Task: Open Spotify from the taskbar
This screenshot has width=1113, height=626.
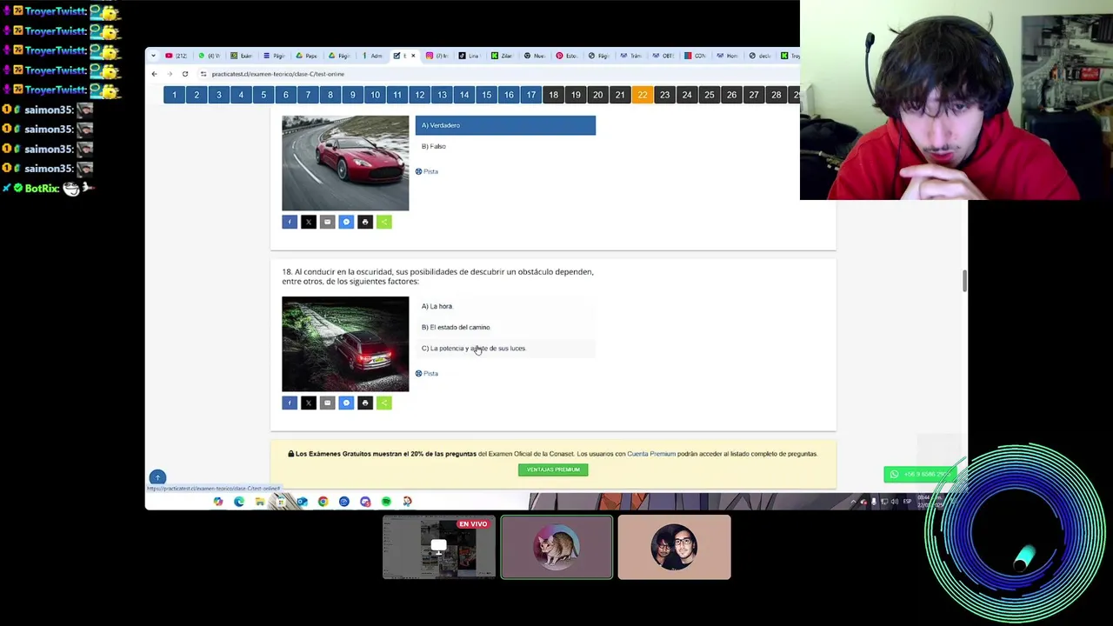Action: 386,502
